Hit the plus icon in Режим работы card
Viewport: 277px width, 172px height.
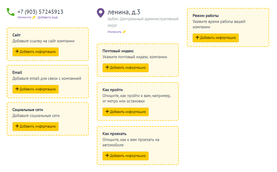[197, 38]
